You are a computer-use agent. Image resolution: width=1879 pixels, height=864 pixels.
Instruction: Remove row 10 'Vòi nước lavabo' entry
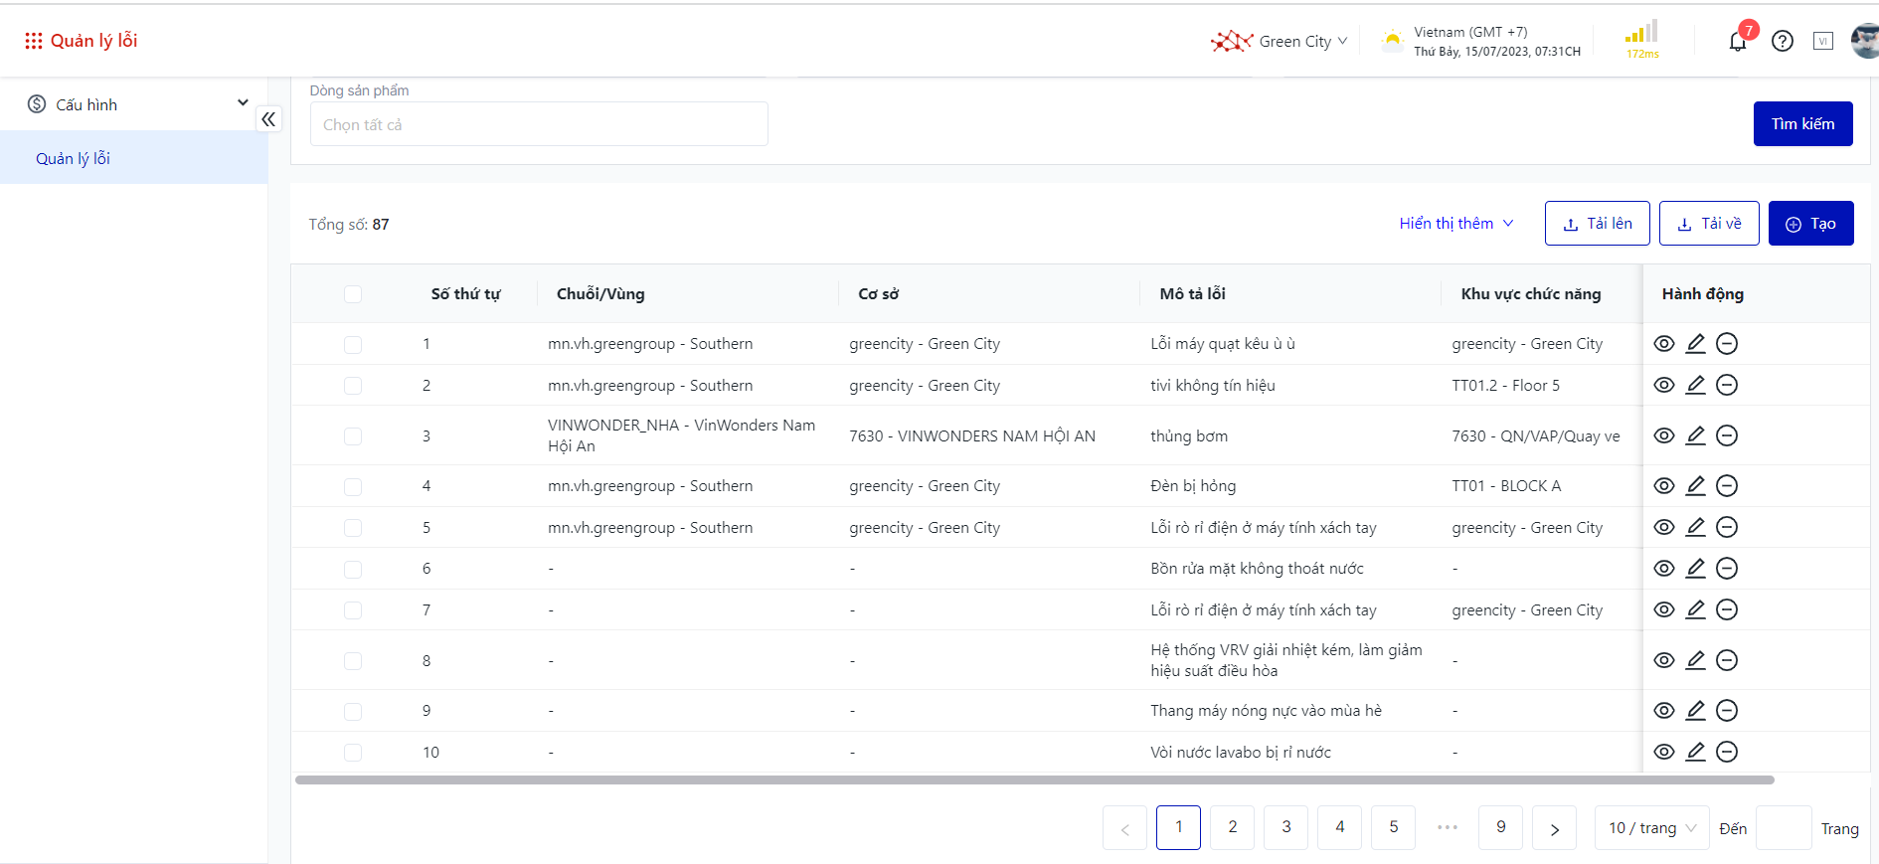1727,752
